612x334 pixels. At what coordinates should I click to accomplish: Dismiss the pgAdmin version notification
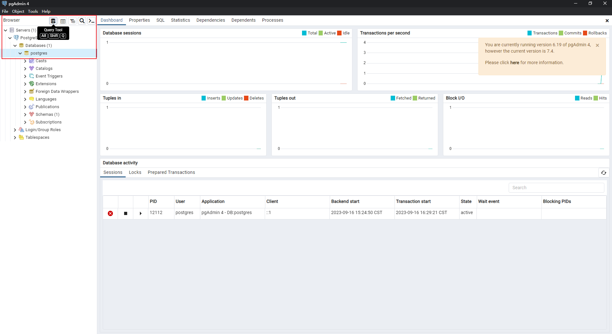(597, 45)
